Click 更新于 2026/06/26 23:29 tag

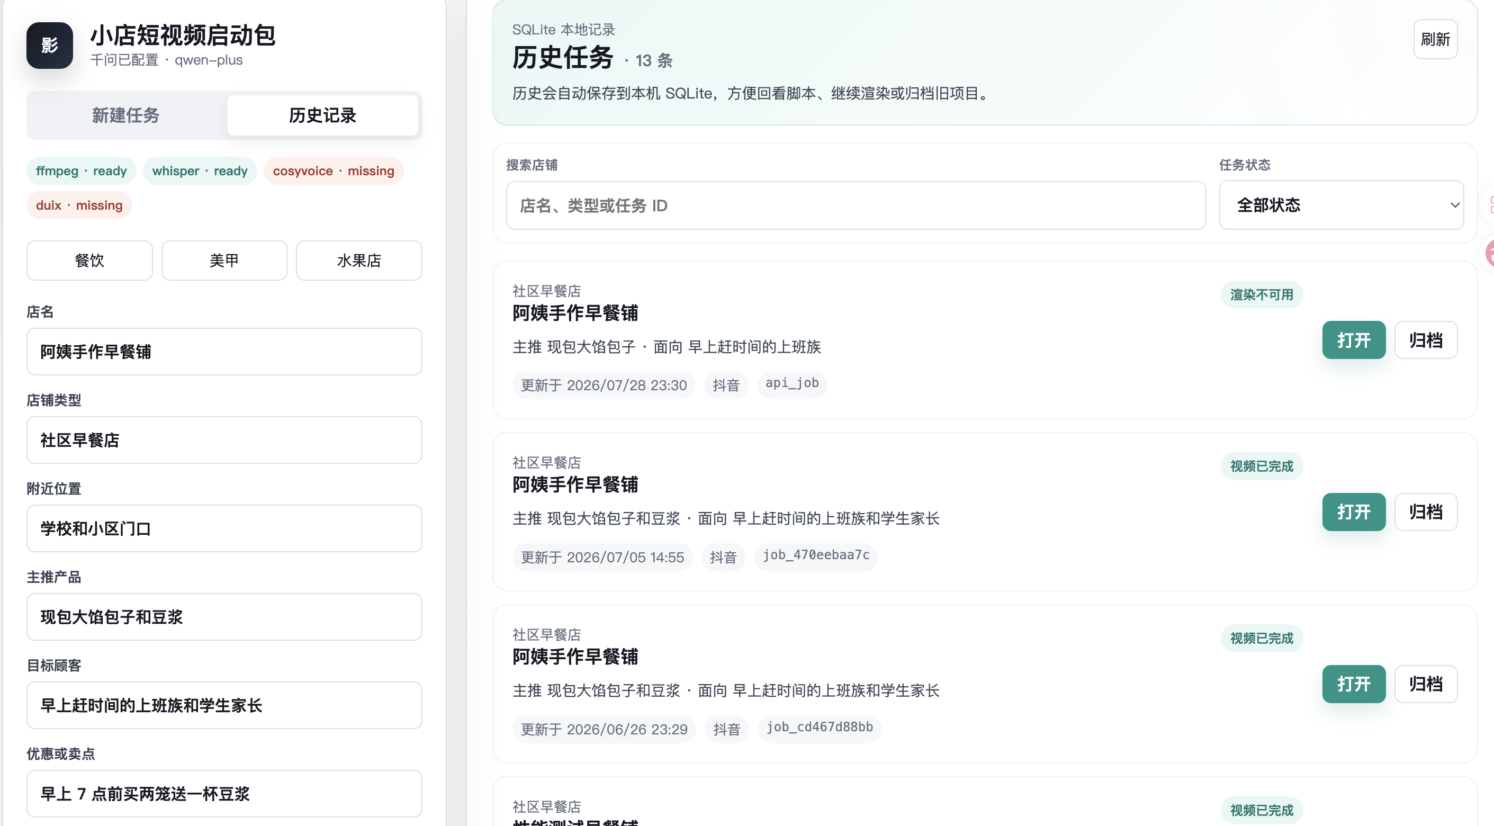coord(604,729)
